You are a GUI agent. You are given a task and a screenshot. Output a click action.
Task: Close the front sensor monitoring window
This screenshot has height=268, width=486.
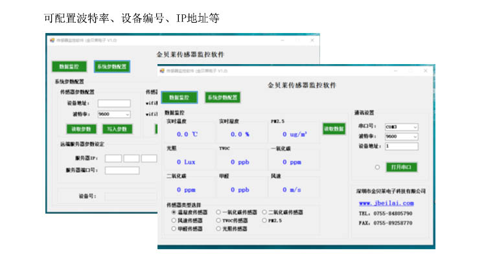(x=424, y=70)
